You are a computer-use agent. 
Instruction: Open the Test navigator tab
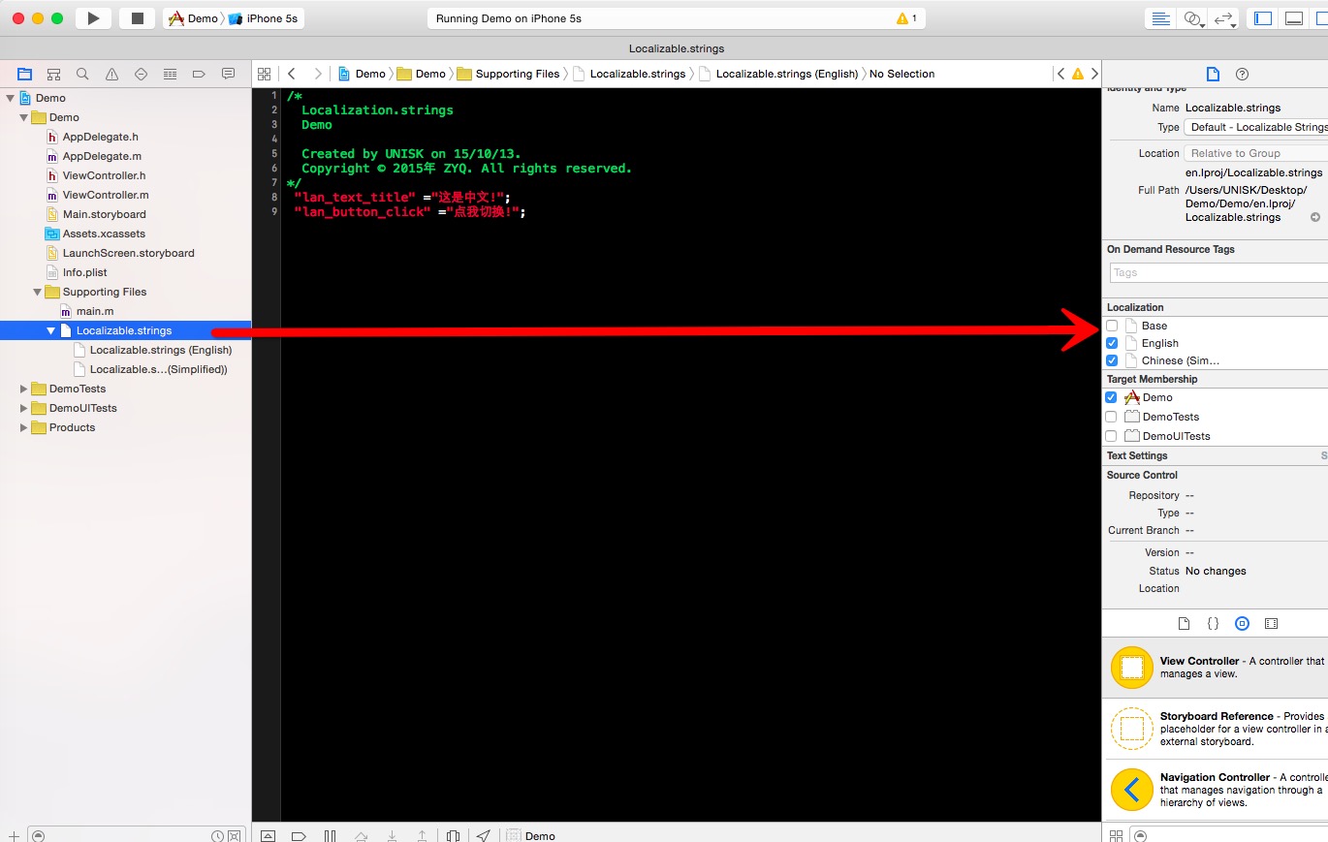click(x=141, y=74)
